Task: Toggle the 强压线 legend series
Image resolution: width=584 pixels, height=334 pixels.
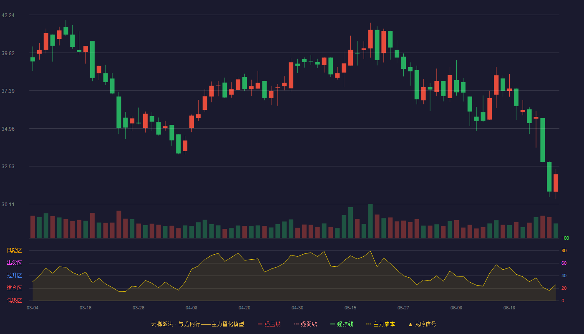Action: (269, 324)
